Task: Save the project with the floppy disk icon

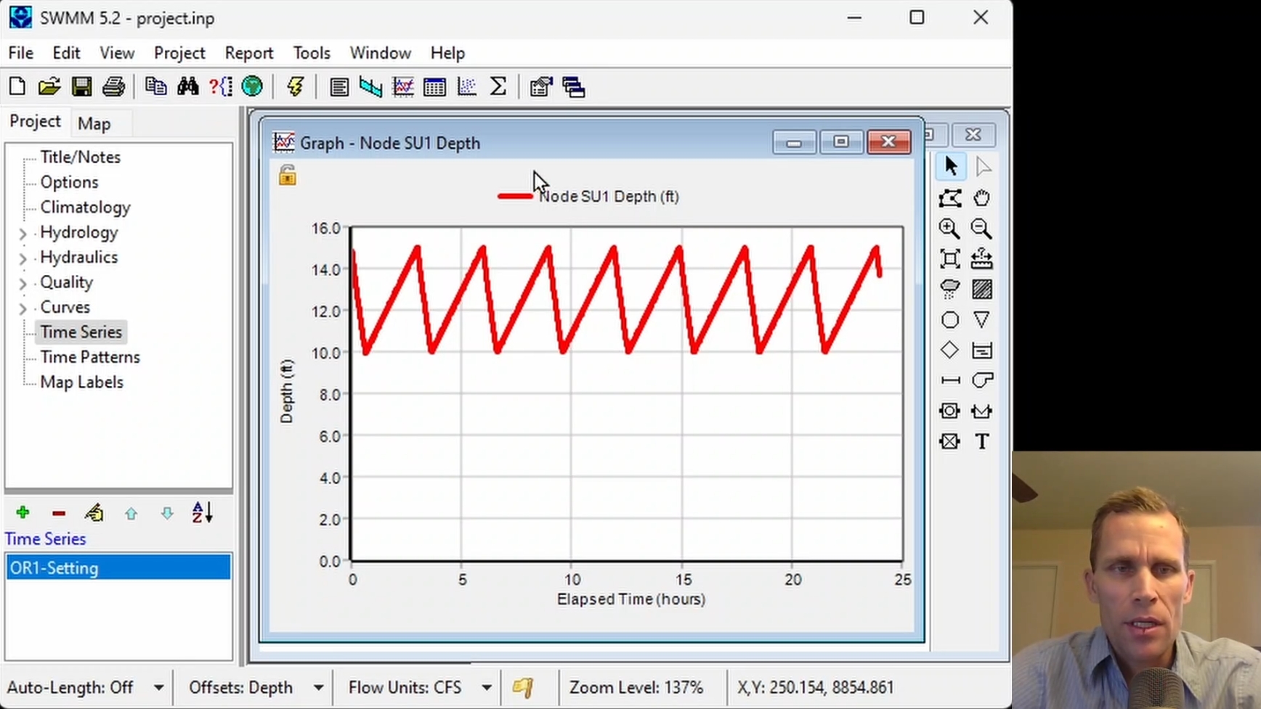Action: 81,87
